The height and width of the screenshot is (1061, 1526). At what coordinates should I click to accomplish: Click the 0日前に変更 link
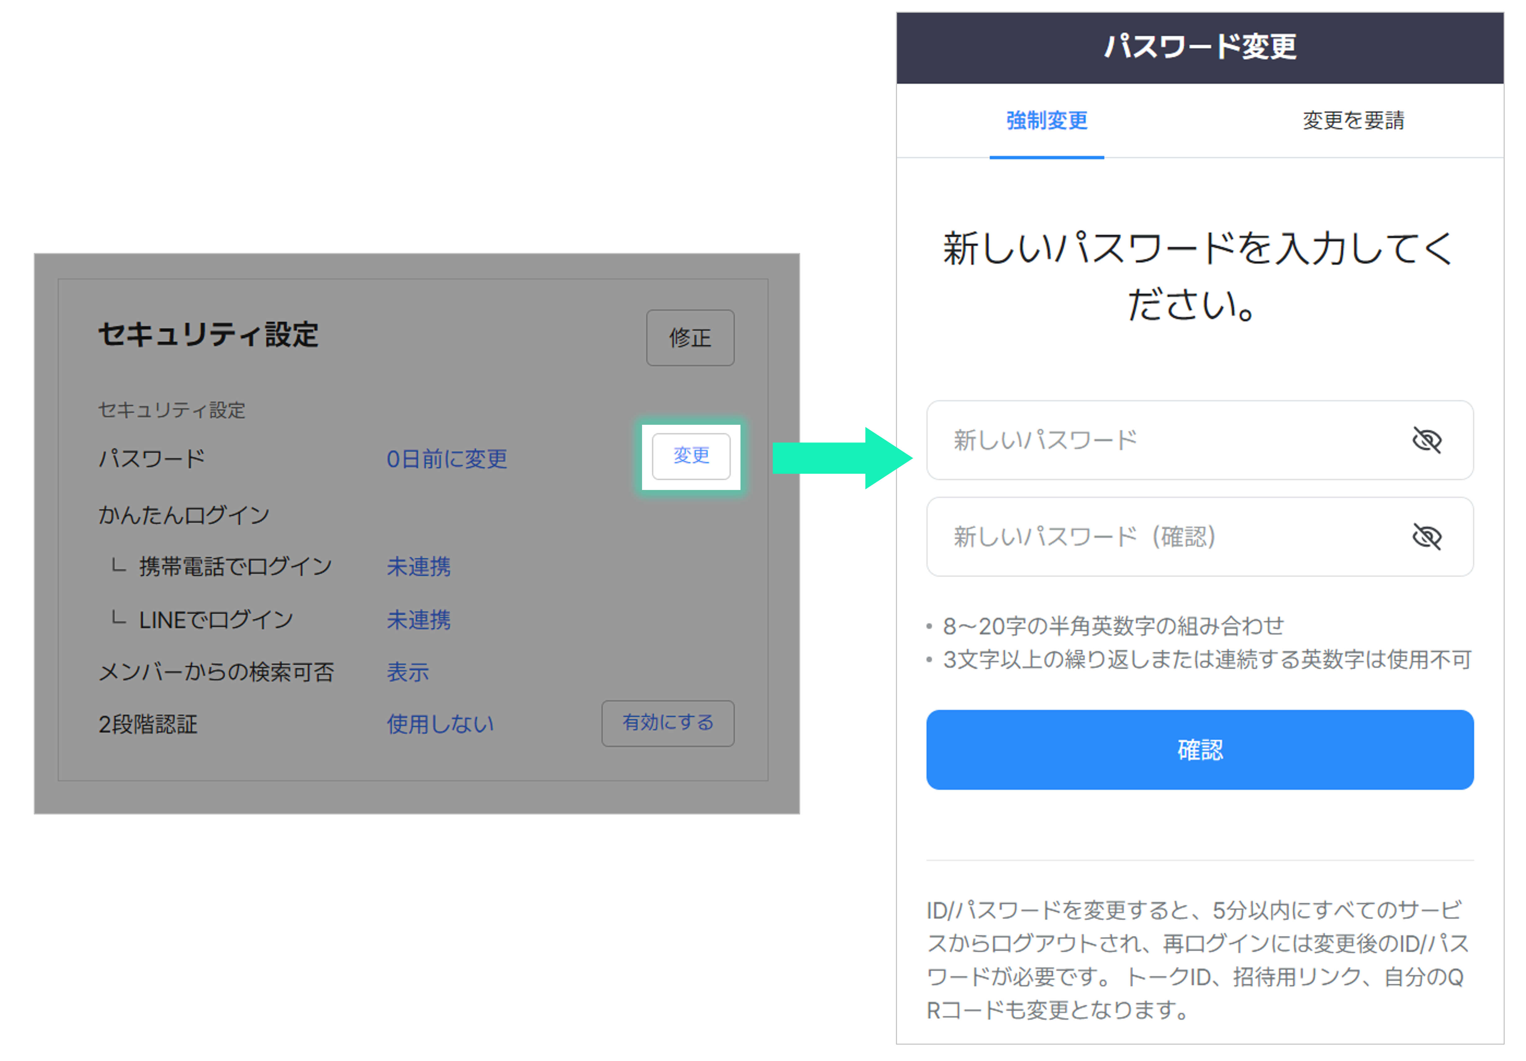[x=447, y=458]
